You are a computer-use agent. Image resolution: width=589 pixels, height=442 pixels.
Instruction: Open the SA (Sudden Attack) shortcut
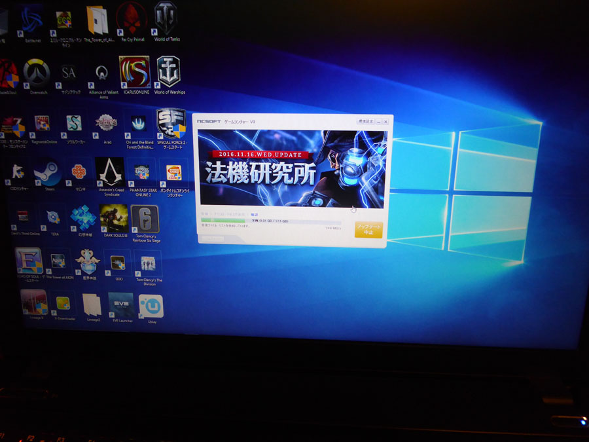pyautogui.click(x=69, y=77)
